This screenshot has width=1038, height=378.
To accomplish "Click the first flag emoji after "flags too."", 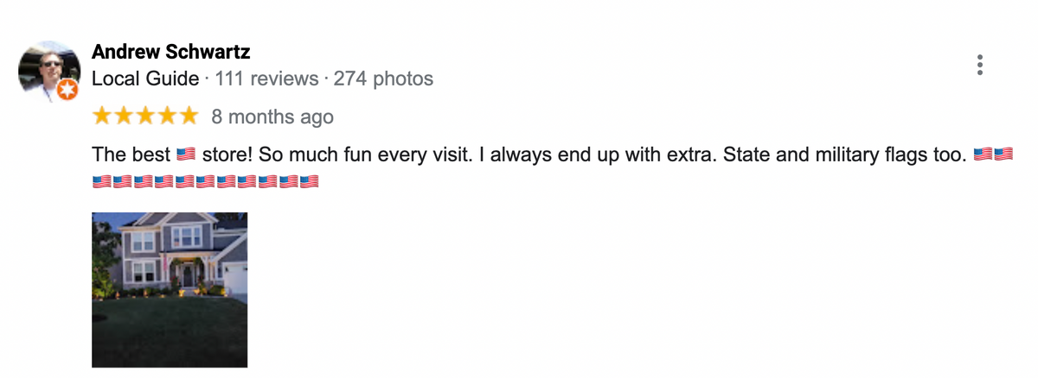I will [x=984, y=156].
